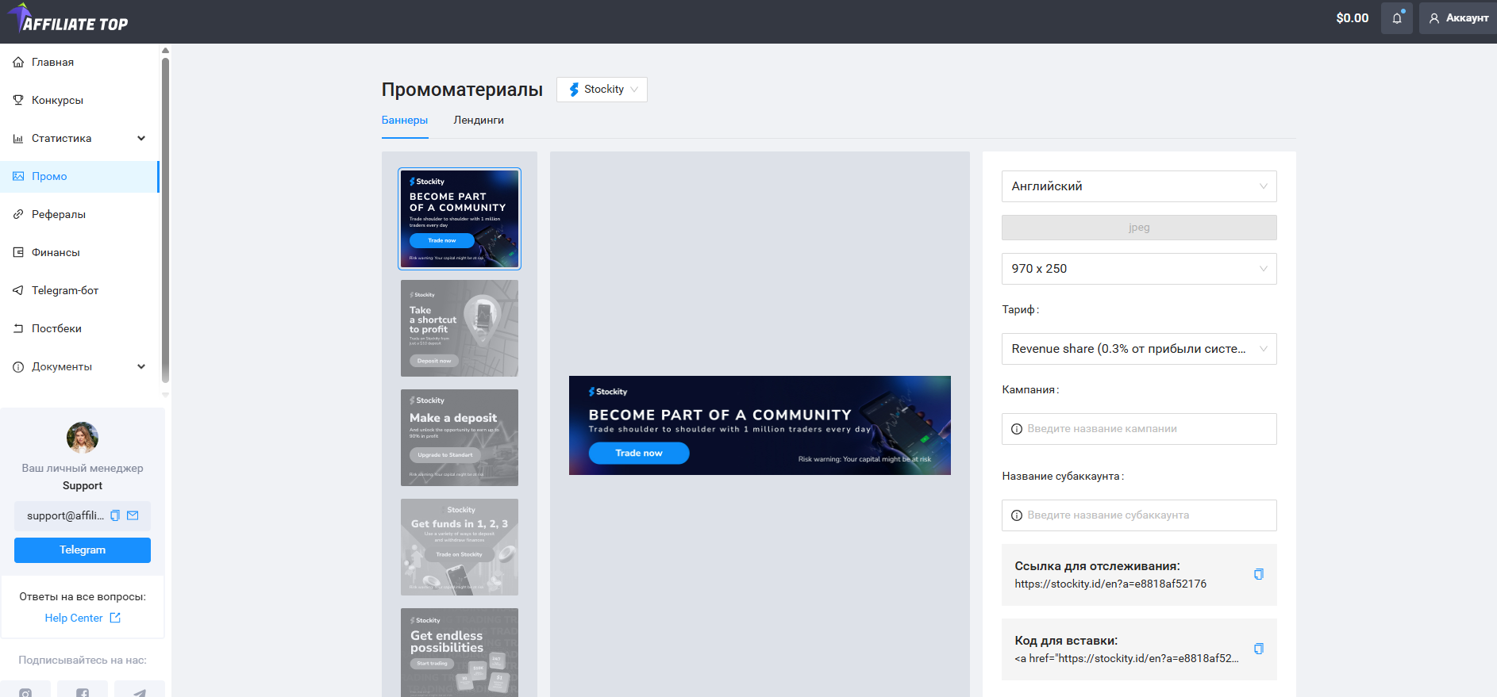
Task: Click the Документы info icon
Action: tap(18, 366)
